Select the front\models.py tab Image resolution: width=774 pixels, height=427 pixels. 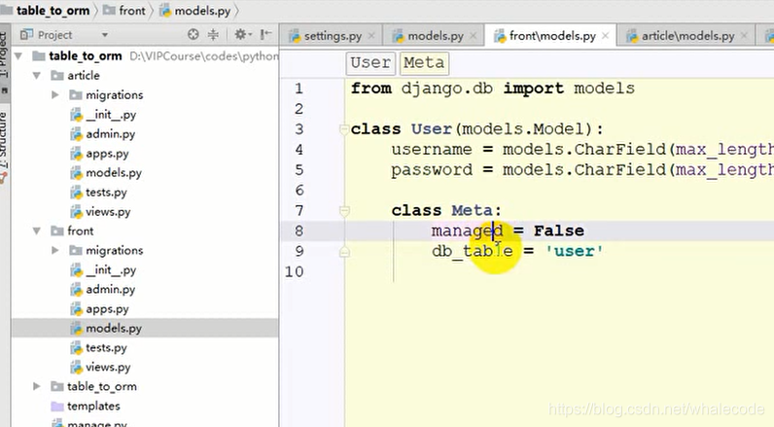coord(552,36)
